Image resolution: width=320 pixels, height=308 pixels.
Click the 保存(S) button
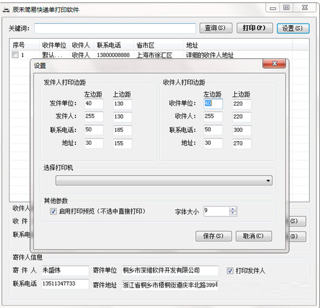point(213,236)
